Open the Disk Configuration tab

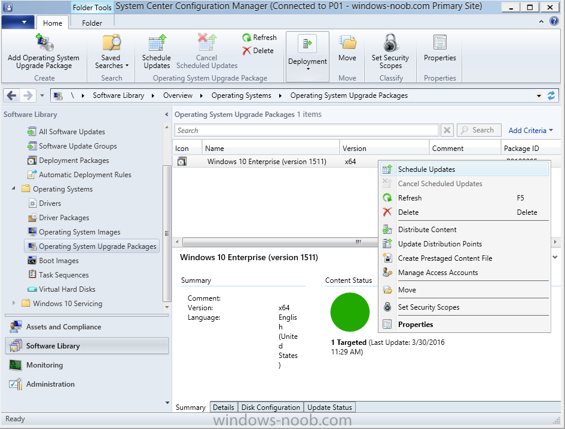271,408
